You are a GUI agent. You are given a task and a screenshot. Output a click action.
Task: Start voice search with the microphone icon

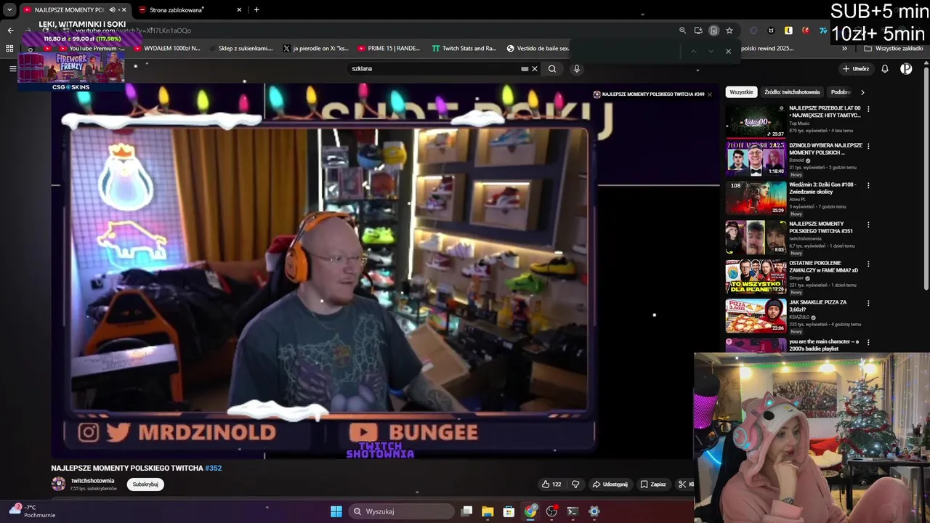tap(577, 69)
